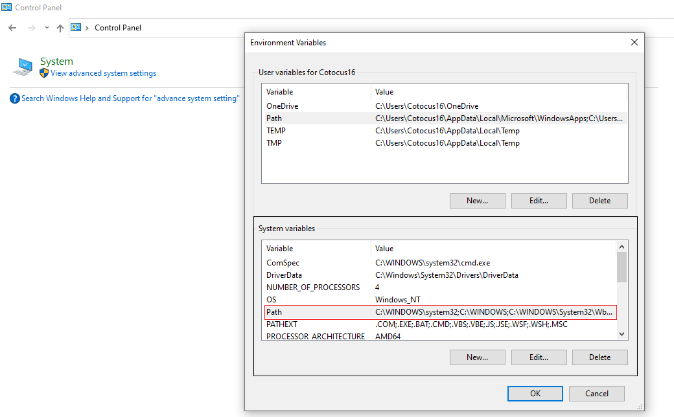Open the System heading link
This screenshot has height=417, width=674.
(56, 62)
